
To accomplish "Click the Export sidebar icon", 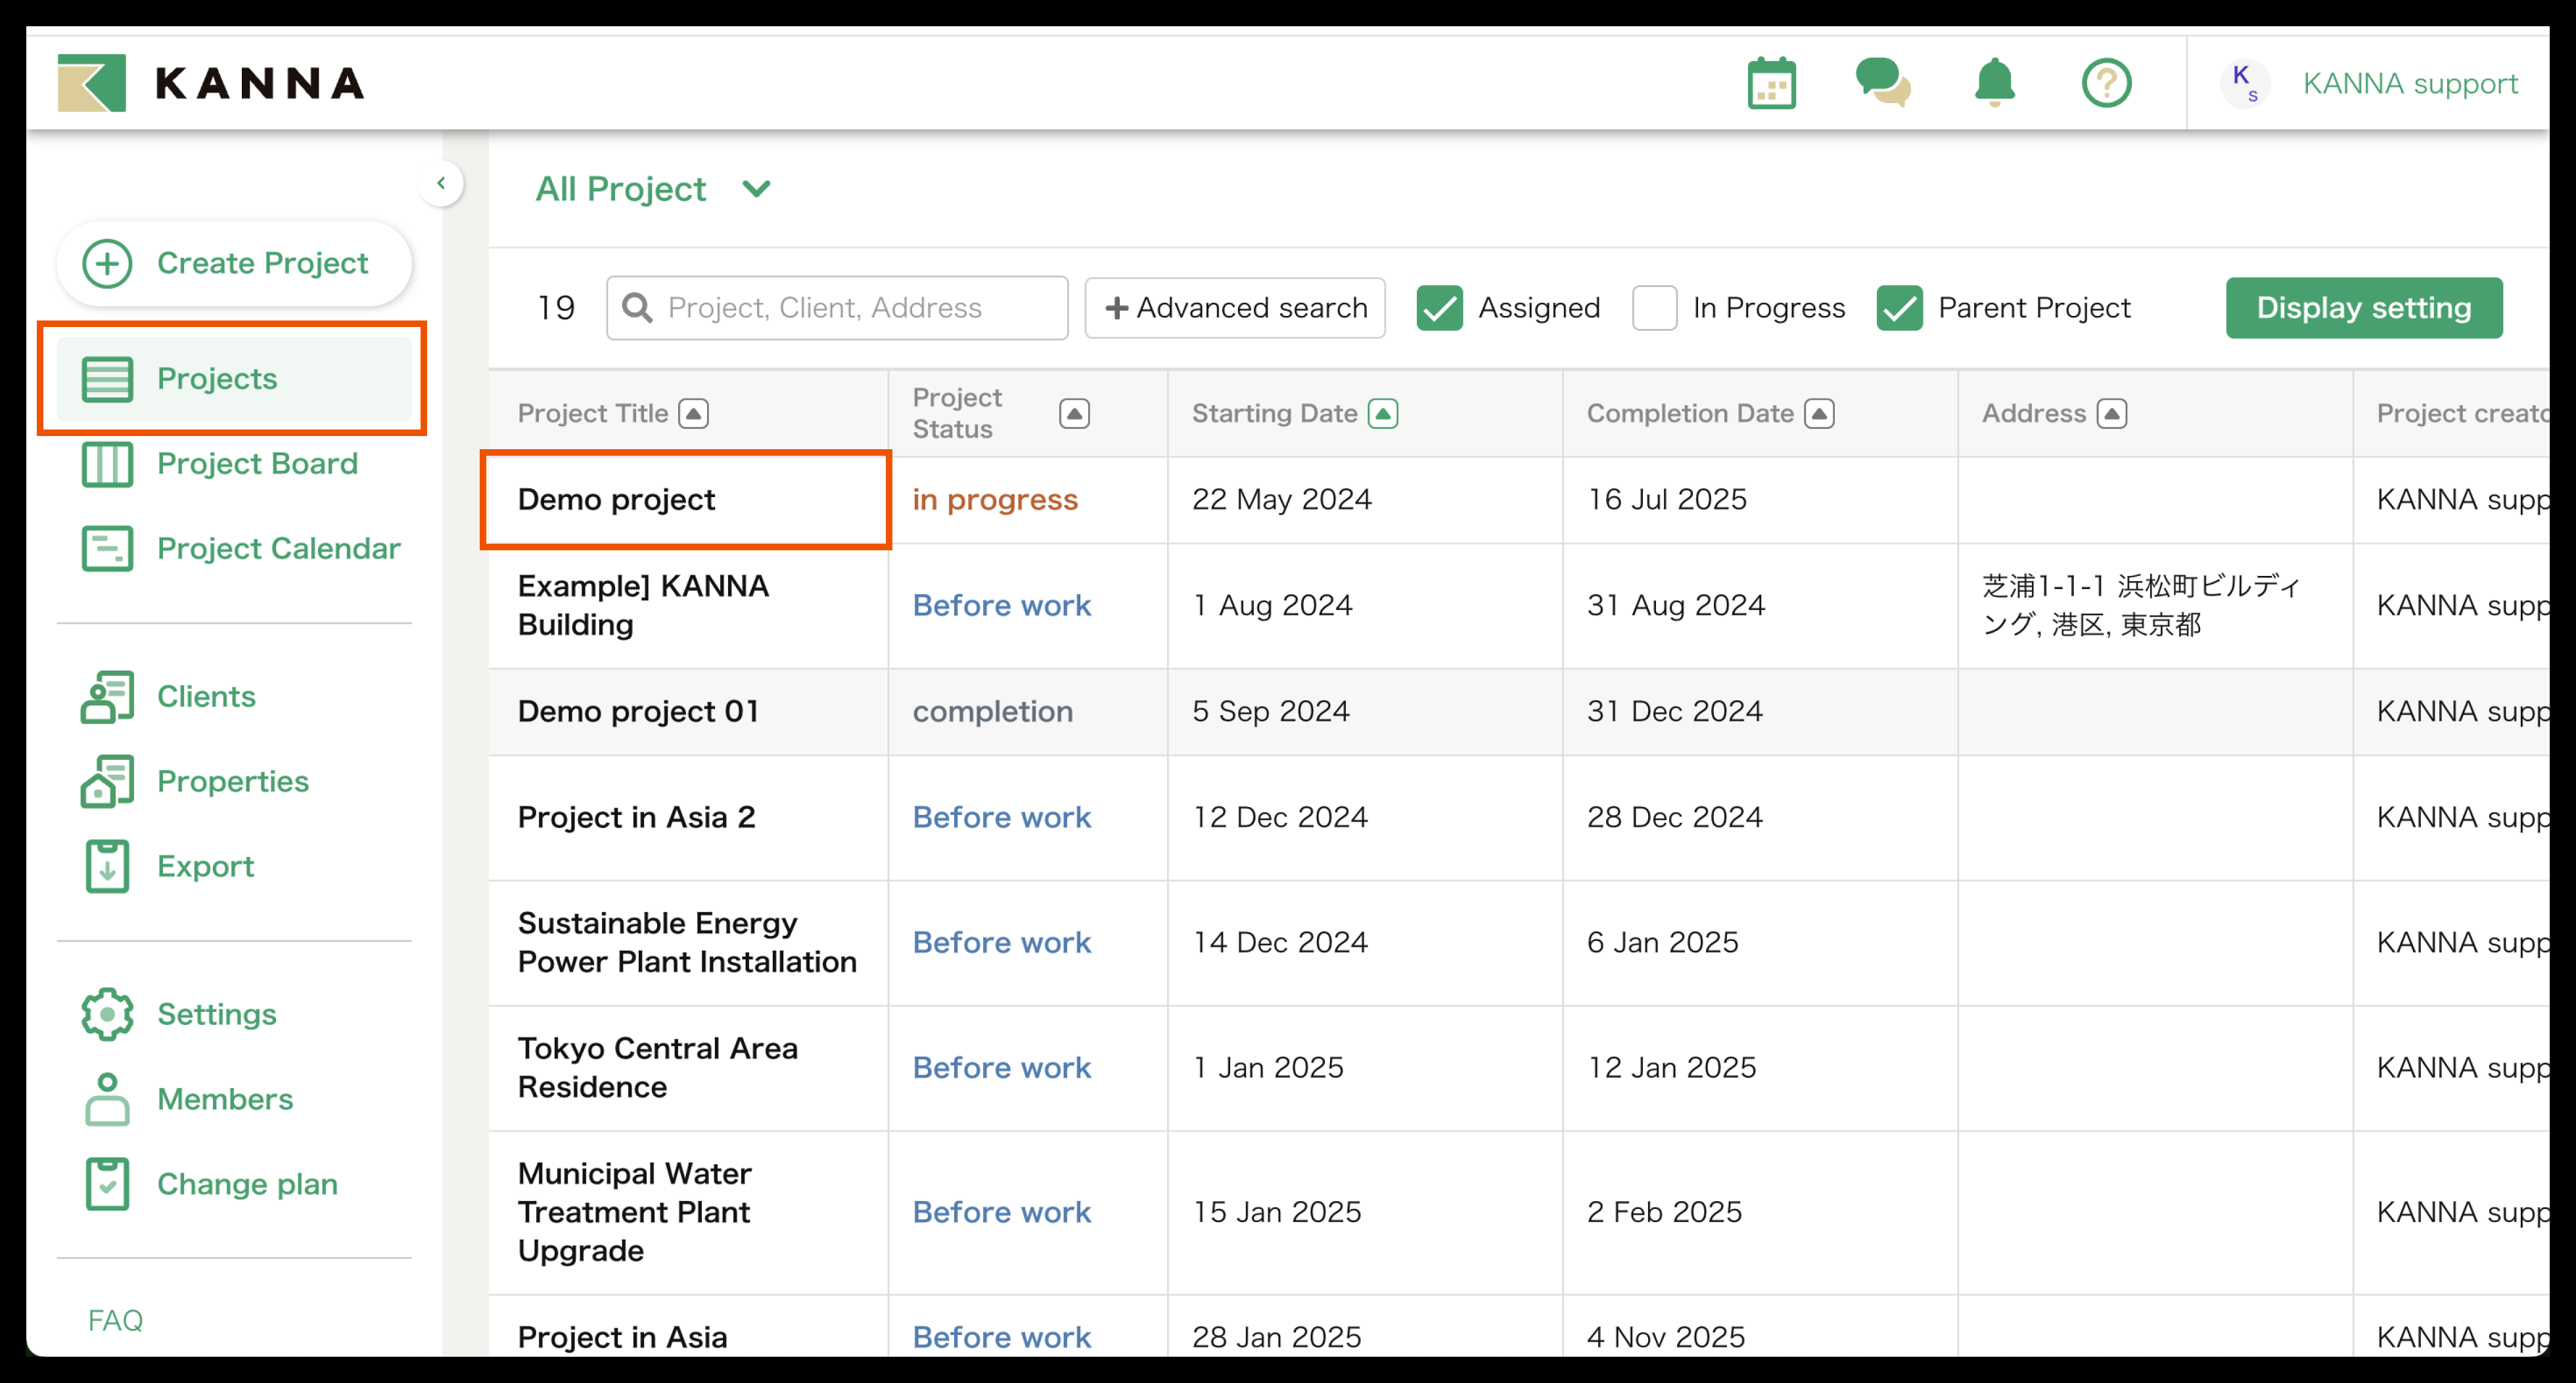I will [107, 866].
